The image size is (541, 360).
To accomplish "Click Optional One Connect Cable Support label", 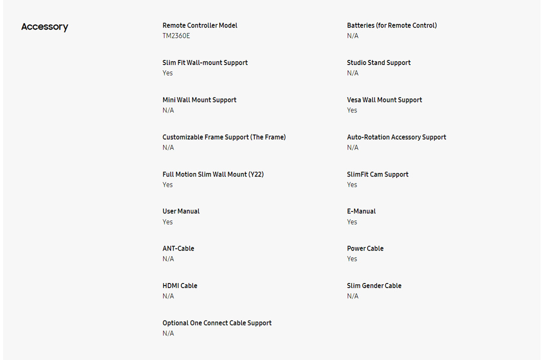I will [217, 323].
